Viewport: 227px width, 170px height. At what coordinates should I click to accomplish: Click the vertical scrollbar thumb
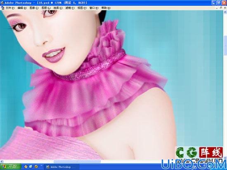(225, 45)
